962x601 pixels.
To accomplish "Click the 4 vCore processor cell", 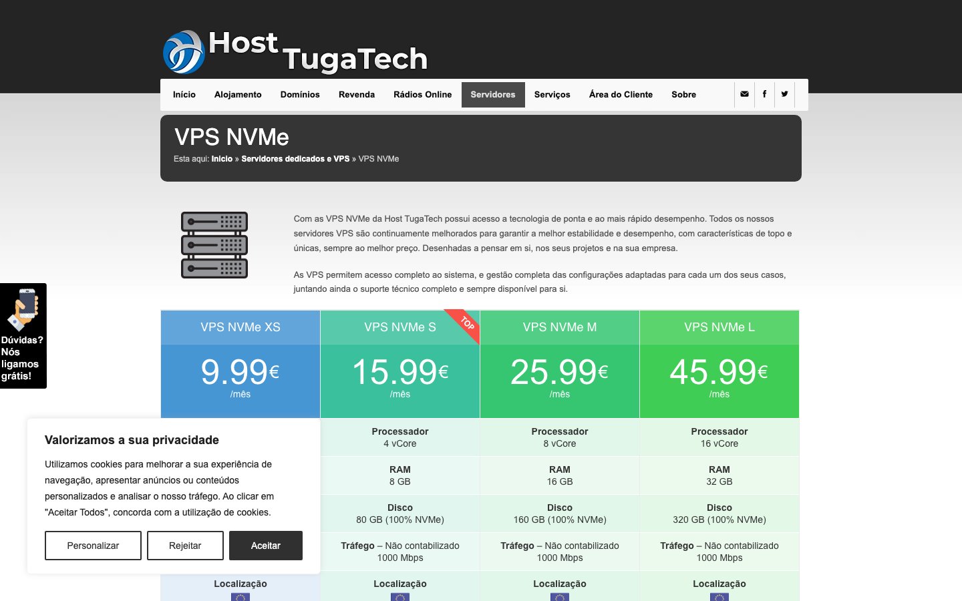I will click(x=400, y=437).
